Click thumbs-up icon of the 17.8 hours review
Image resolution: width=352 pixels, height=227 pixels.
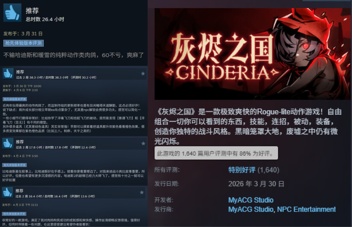pyautogui.click(x=8, y=143)
